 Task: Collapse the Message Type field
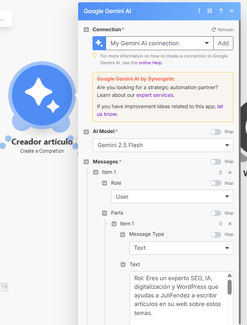123,234
